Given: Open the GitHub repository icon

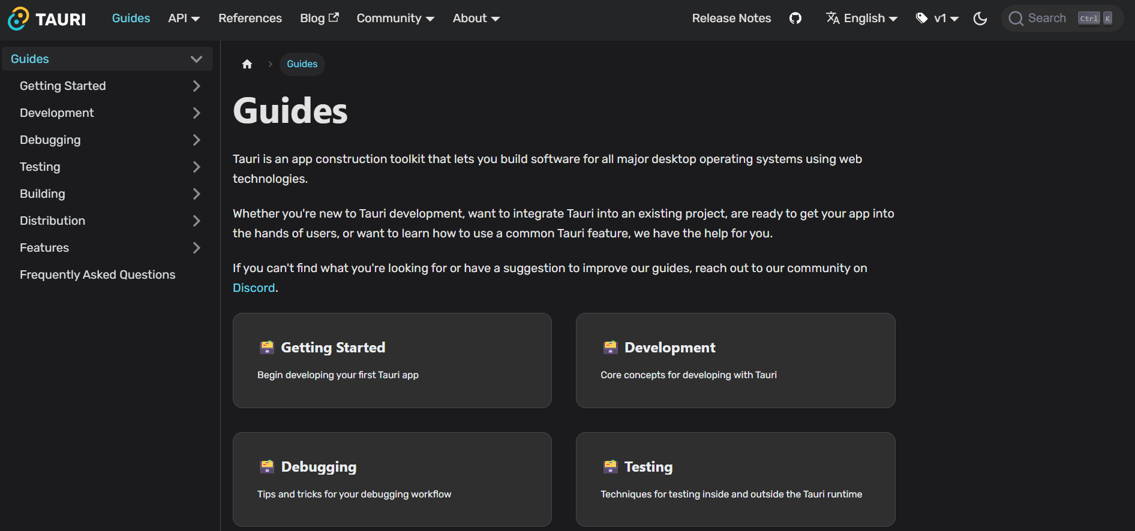Looking at the screenshot, I should (x=795, y=19).
